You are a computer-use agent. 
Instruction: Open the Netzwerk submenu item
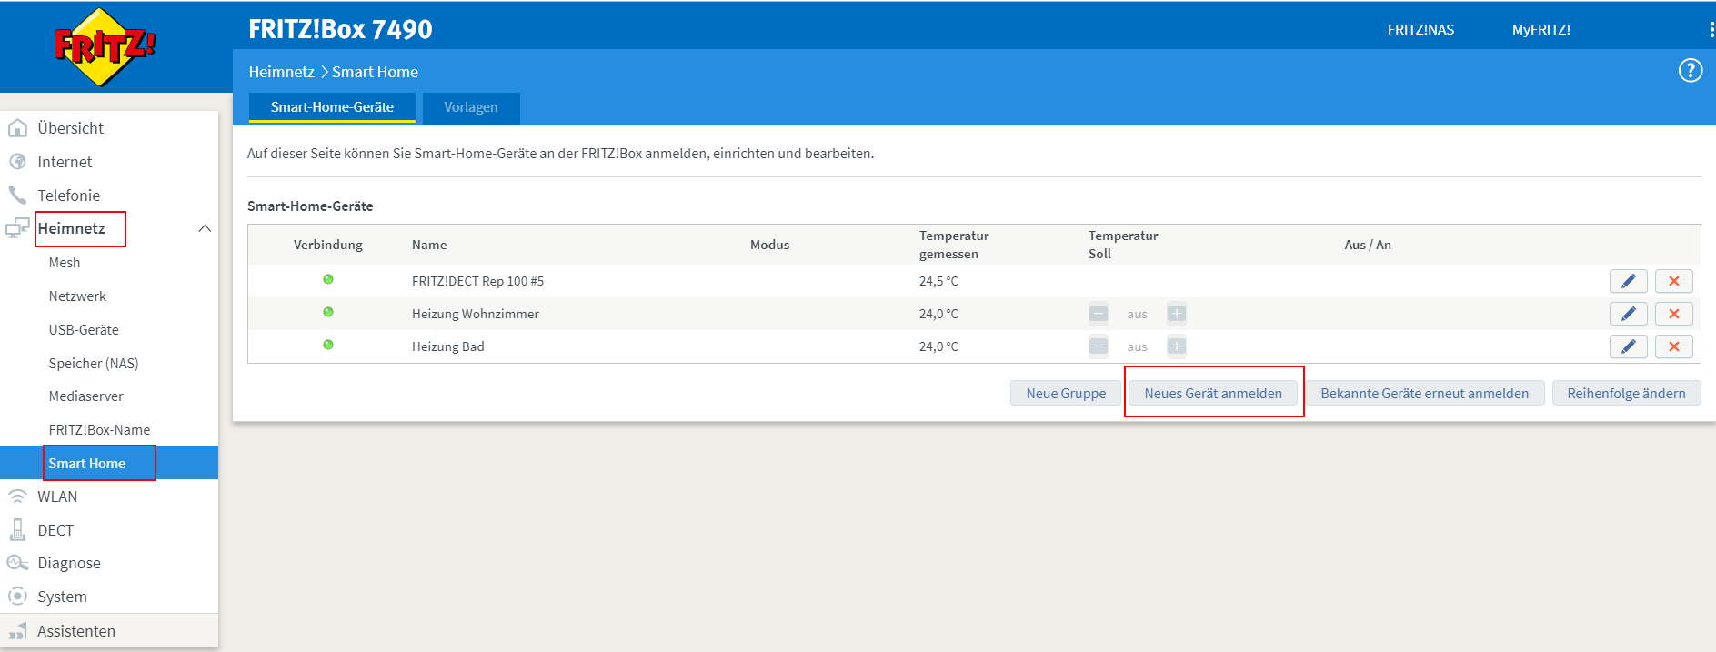[x=77, y=296]
